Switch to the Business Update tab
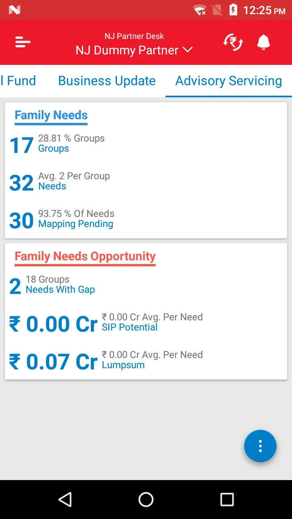 (x=107, y=81)
